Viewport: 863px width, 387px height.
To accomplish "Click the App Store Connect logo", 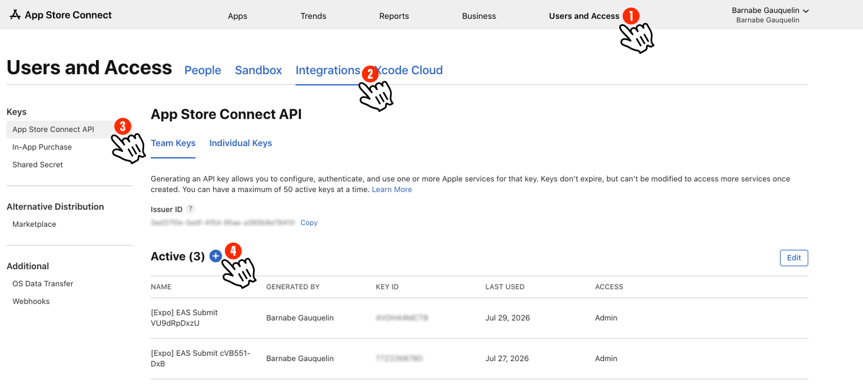I will [x=61, y=15].
